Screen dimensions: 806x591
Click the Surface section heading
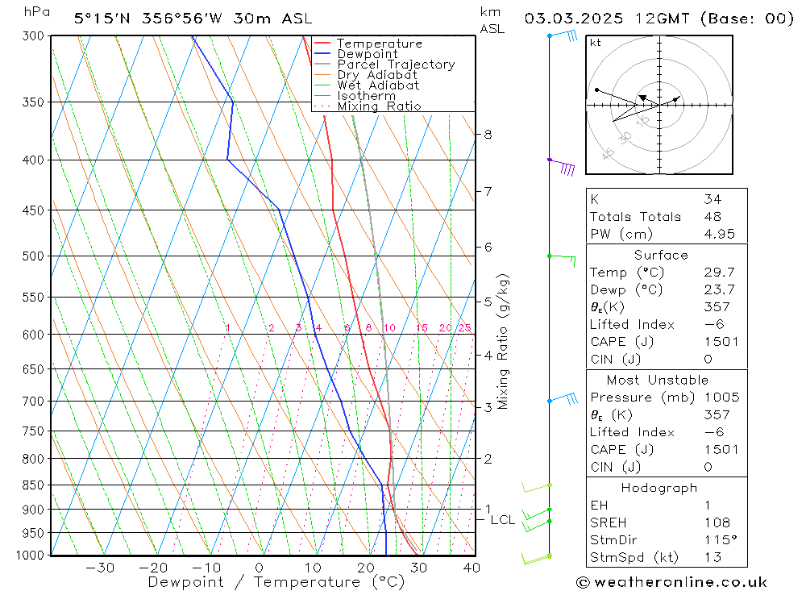click(x=661, y=255)
